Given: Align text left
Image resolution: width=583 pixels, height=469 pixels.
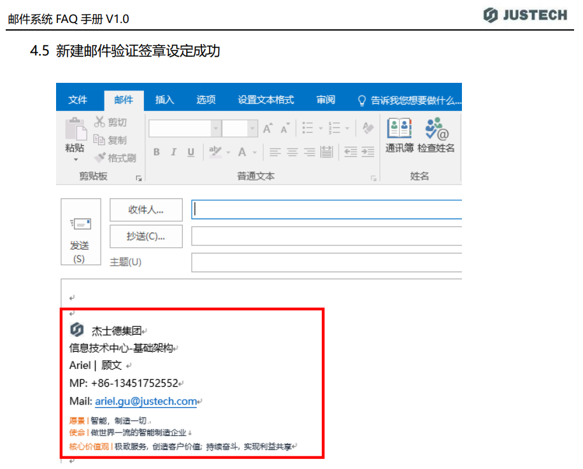Looking at the screenshot, I should (275, 152).
